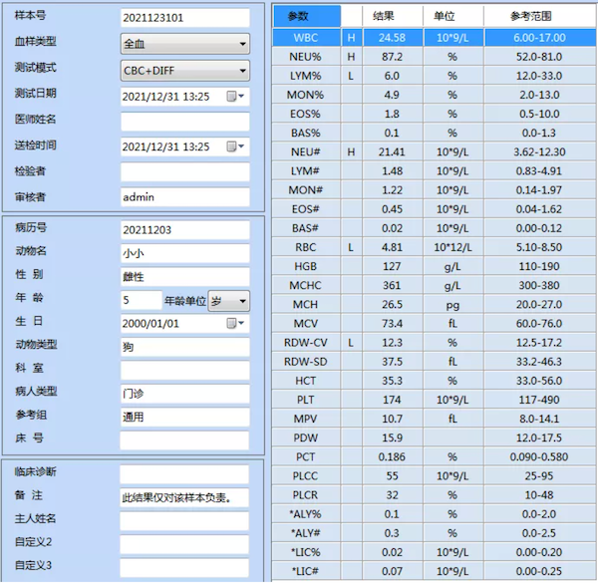This screenshot has height=583, width=598.
Task: Select the RBC parameter row
Action: pos(434,247)
